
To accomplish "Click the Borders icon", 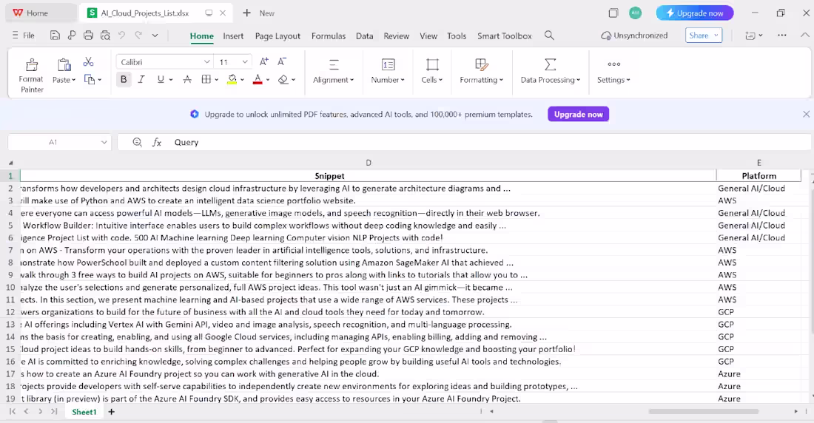I will 206,79.
